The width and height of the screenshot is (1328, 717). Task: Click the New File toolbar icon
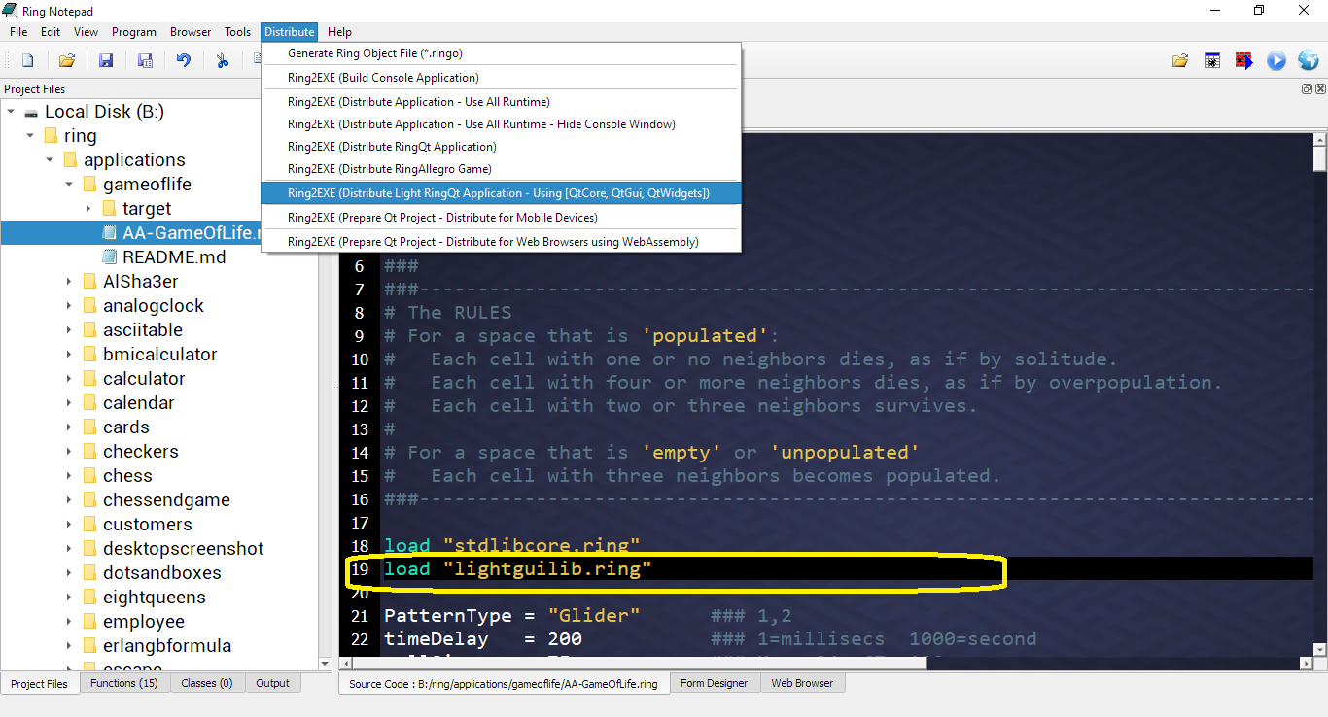(x=27, y=60)
